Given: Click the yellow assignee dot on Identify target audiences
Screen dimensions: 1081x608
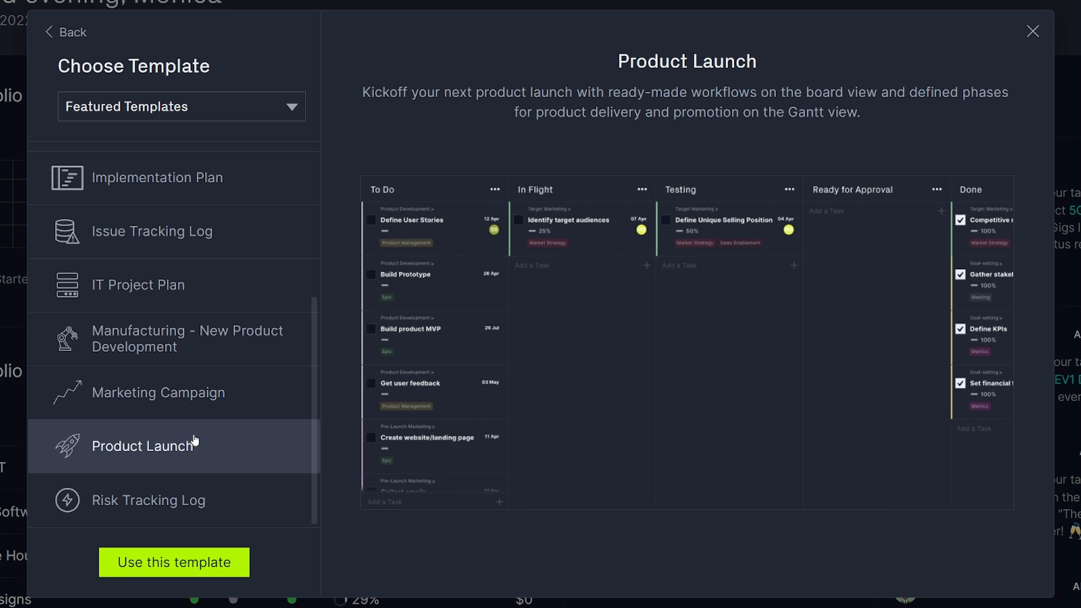Looking at the screenshot, I should (641, 229).
